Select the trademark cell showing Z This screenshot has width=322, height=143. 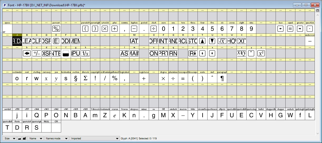(x=105, y=115)
